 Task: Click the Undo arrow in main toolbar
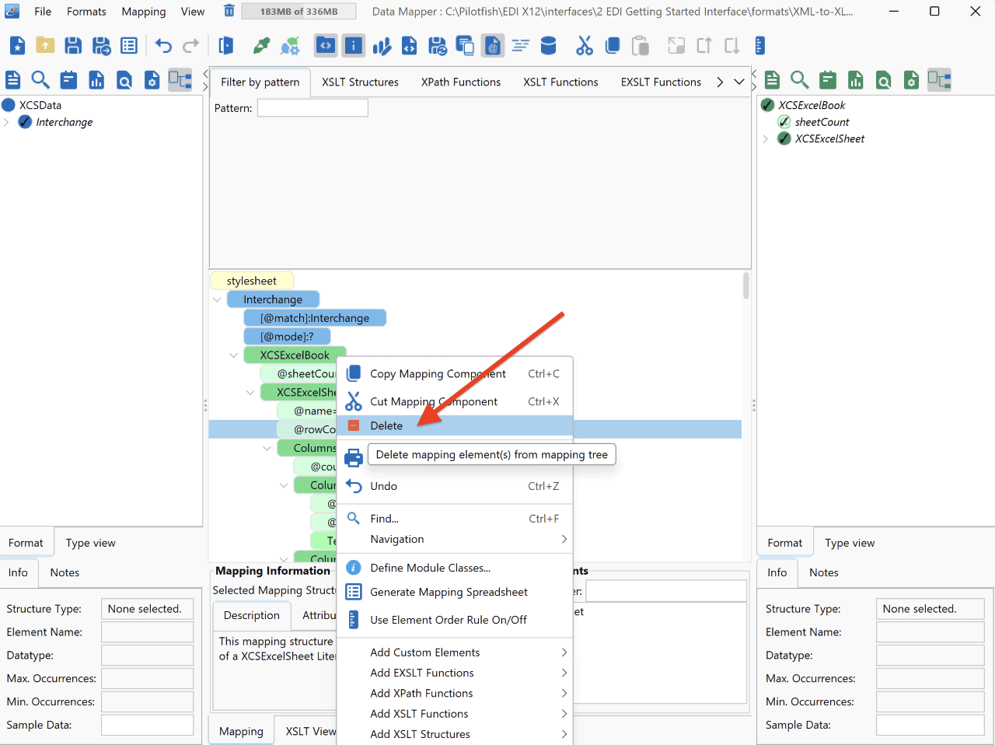coord(163,46)
